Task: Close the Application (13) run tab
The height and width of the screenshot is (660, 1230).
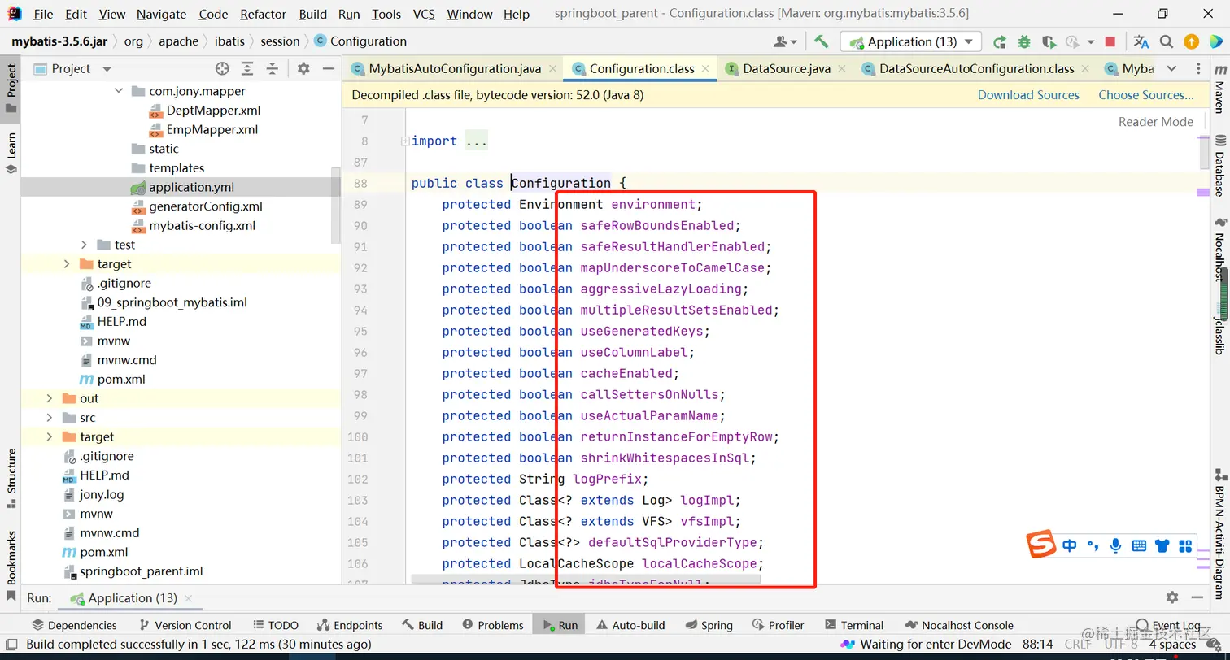Action: coord(189,598)
